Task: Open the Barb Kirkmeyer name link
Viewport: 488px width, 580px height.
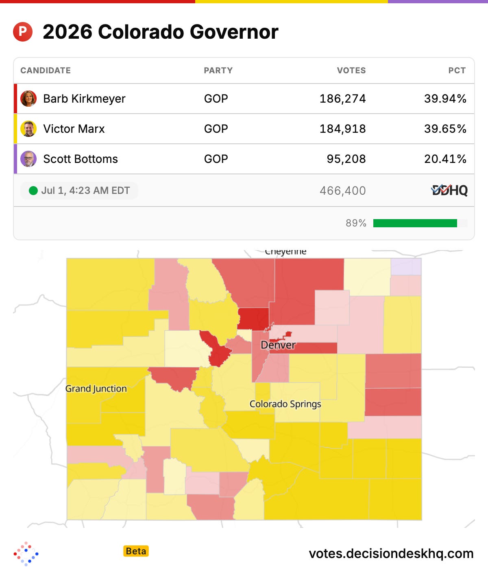Action: (x=84, y=99)
